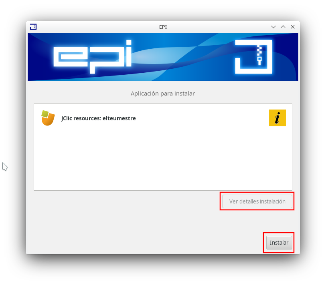Screen dimensions: 326x285
Task: Select the JClic resources: elteumestre entry
Action: (163, 118)
